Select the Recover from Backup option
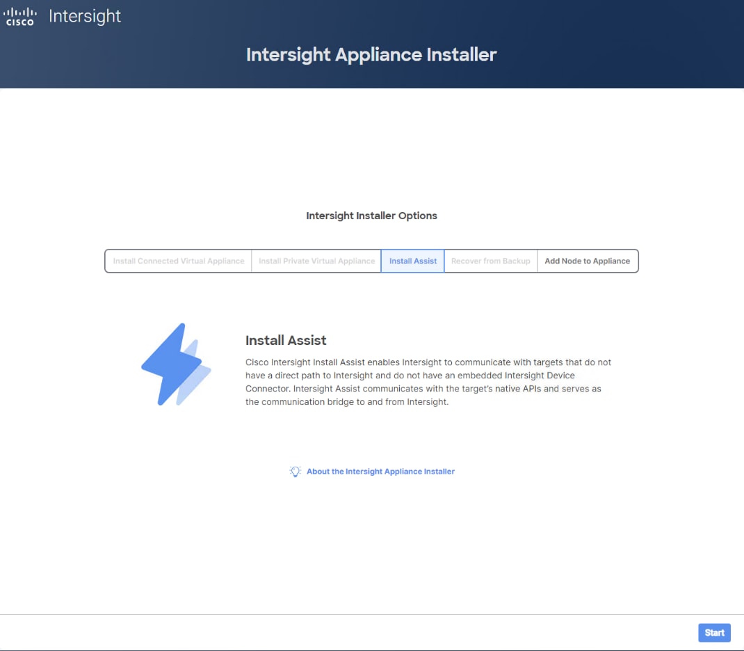Screen dimensions: 744x651 491,261
